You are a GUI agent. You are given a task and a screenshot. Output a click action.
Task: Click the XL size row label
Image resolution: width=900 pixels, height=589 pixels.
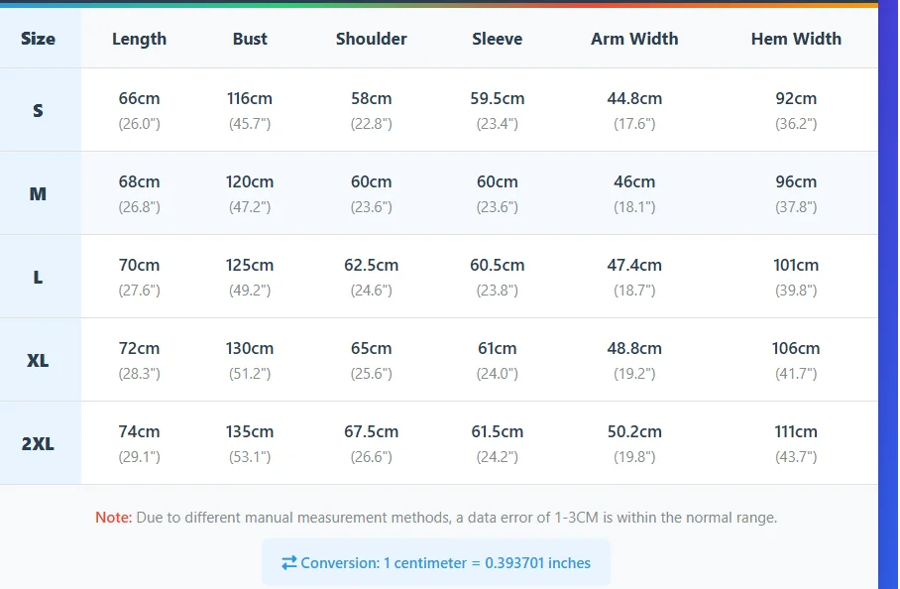tap(38, 360)
